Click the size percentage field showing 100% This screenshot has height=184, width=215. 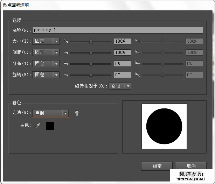(x=122, y=41)
